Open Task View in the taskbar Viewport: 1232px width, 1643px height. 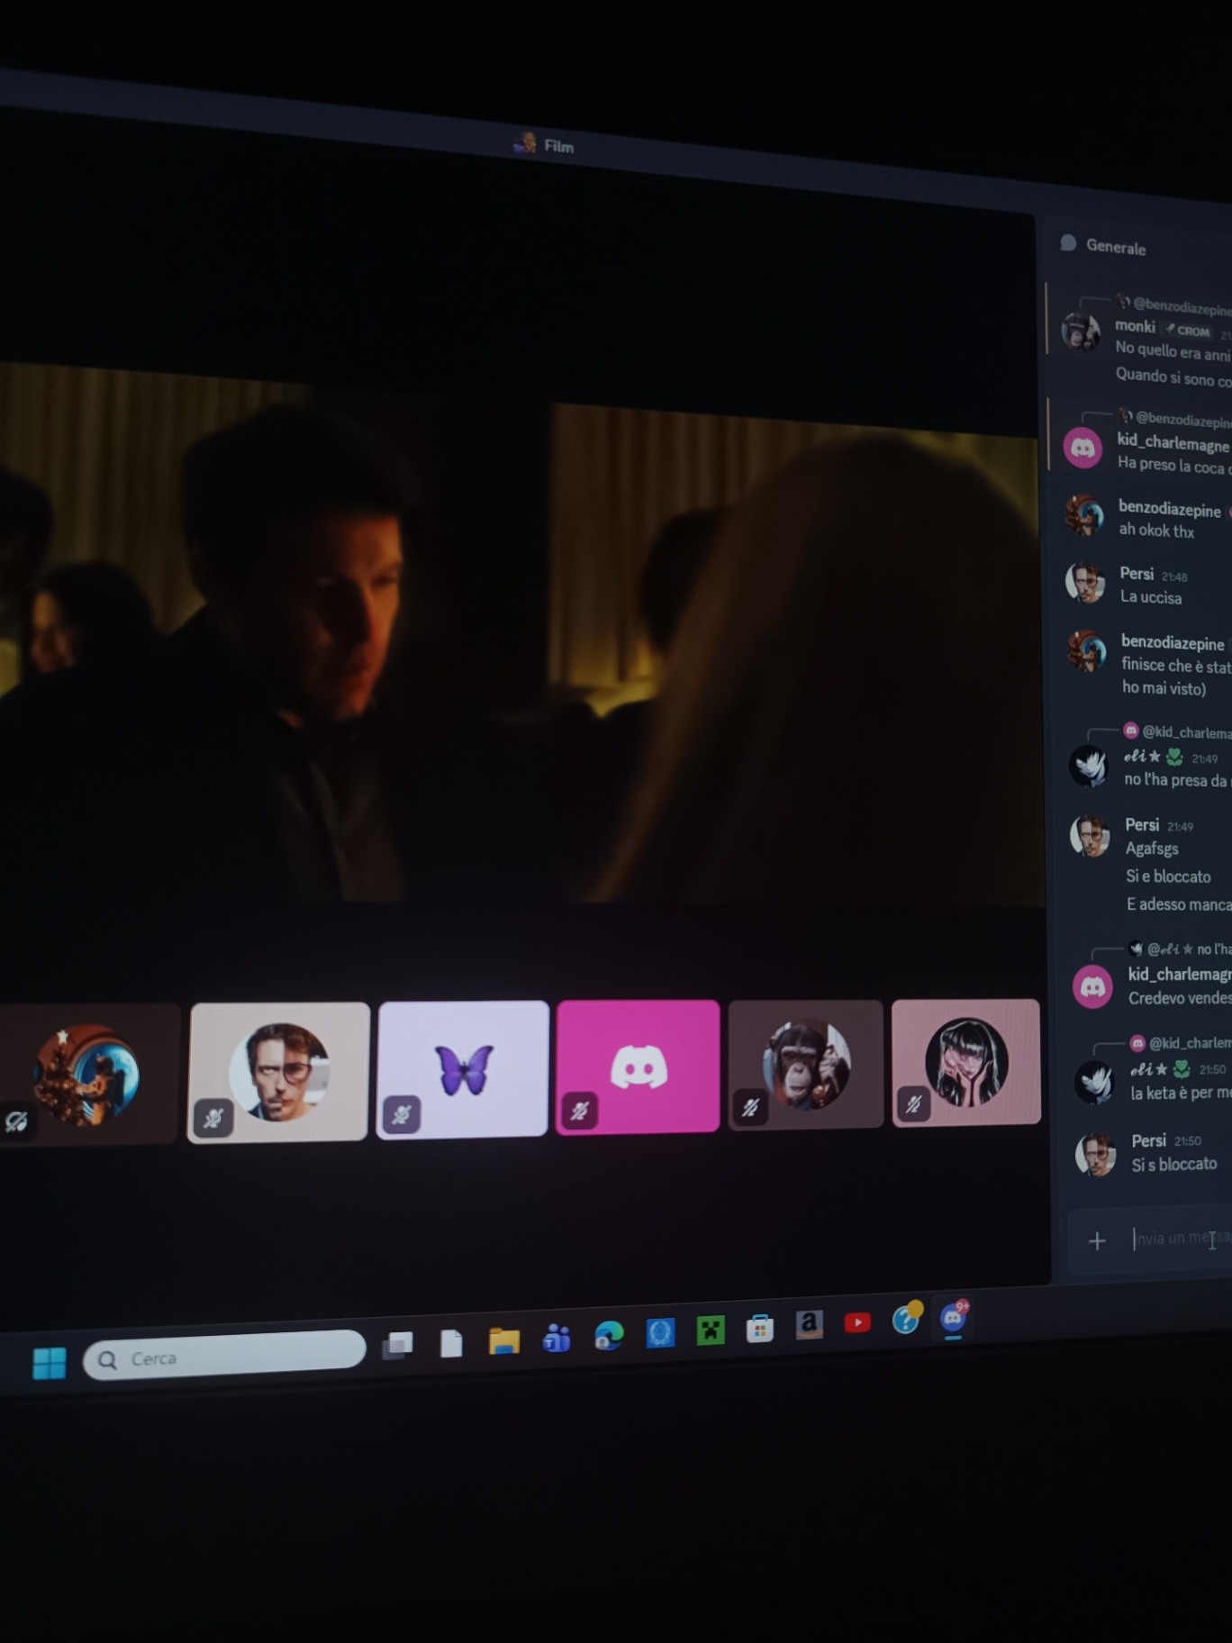397,1346
